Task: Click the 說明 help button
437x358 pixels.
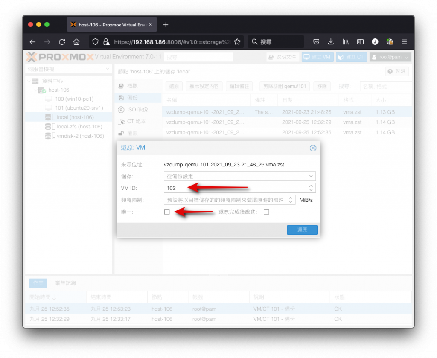Action: 397,71
